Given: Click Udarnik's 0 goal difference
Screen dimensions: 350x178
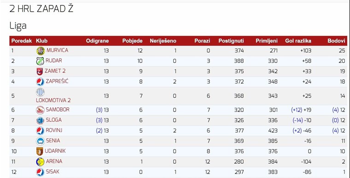Looking at the screenshot, I should [309, 151].
